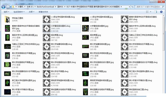Screen dimensions: 166x97
Task: Click the file name 某大学城景观规划图.jpg
Action: pos(100,44)
